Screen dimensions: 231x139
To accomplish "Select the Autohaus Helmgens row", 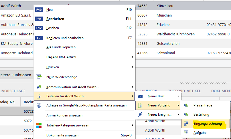I will [x=116, y=34].
